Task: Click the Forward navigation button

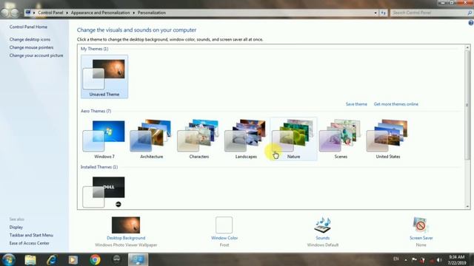Action: tap(15, 13)
